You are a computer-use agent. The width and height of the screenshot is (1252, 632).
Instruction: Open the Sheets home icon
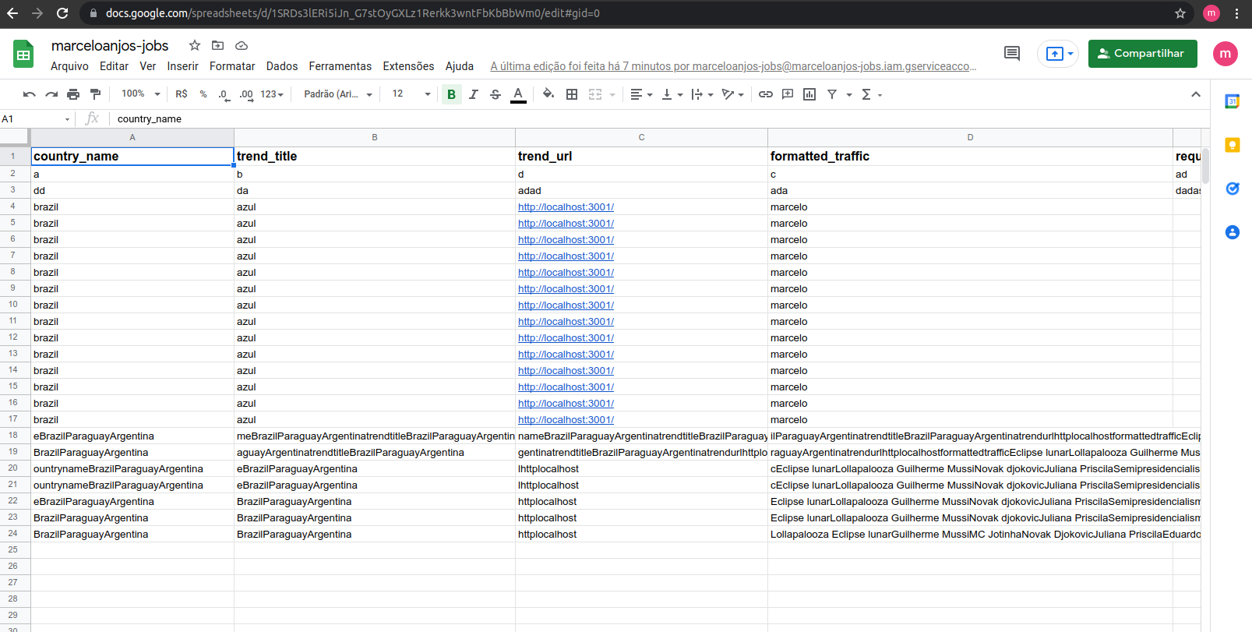23,55
